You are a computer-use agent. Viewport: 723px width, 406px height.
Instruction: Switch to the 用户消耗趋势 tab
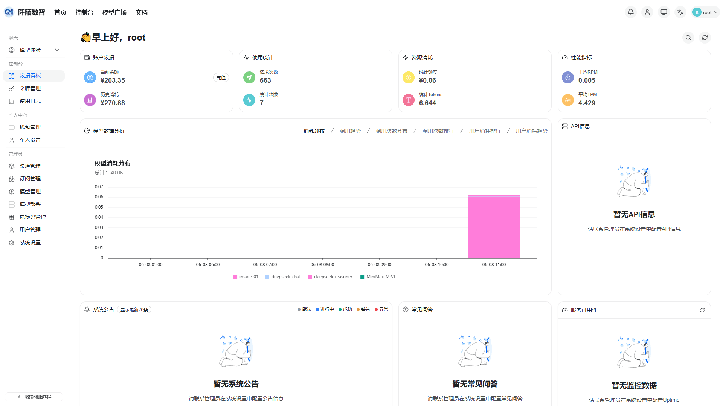[532, 131]
